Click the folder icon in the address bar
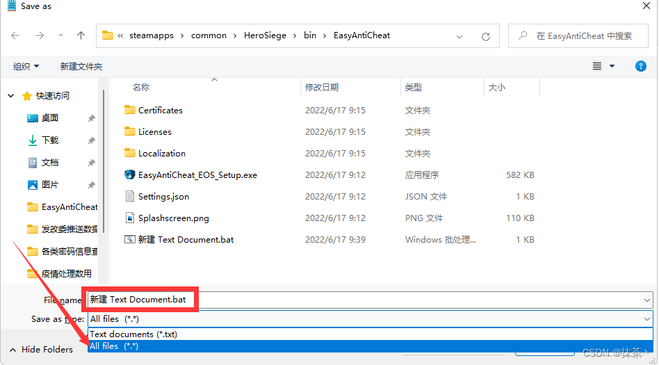Viewport: 659px width, 365px height. point(108,35)
